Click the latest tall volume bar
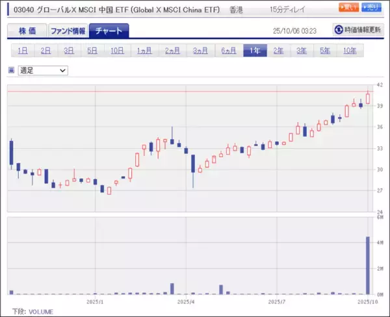The width and height of the screenshot is (390, 317). [368, 266]
